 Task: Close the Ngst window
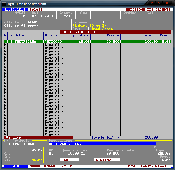[167, 3]
